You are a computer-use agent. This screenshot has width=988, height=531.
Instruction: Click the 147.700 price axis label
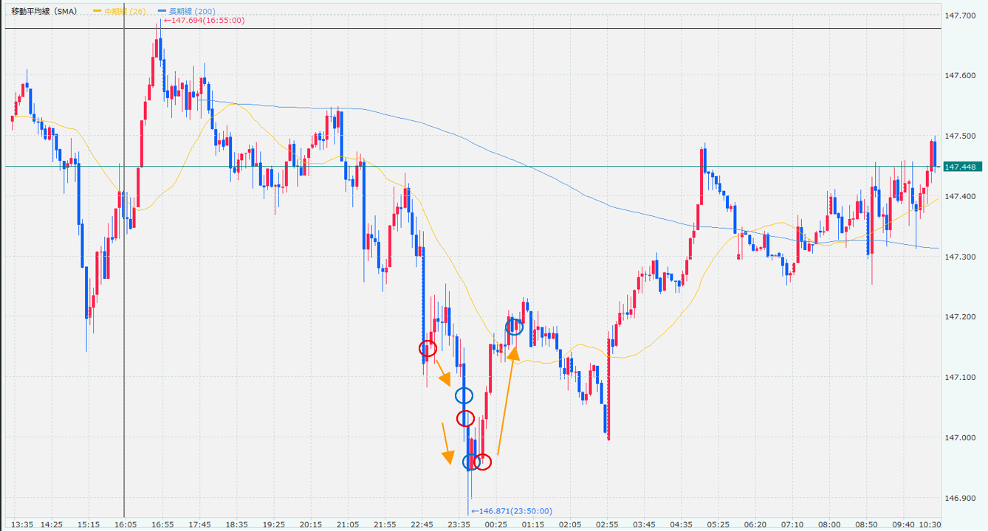(961, 15)
